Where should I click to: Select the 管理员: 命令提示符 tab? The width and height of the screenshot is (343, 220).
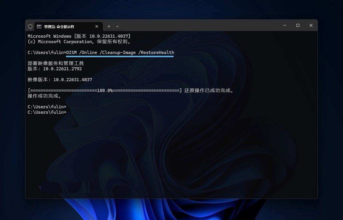[x=59, y=27]
